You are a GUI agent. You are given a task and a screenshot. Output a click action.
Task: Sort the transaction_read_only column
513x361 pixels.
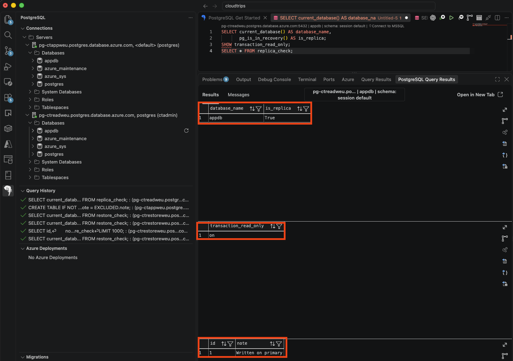tap(273, 226)
